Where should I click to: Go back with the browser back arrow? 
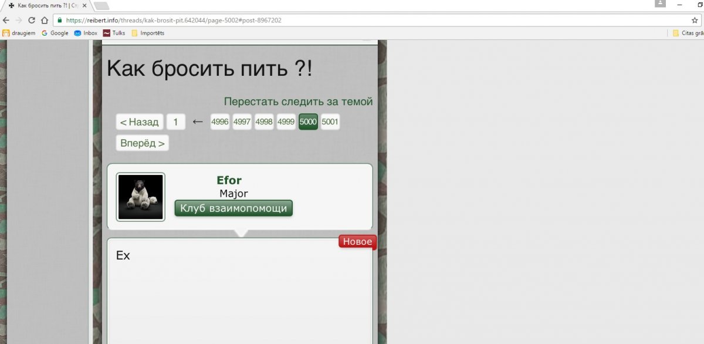click(x=6, y=19)
